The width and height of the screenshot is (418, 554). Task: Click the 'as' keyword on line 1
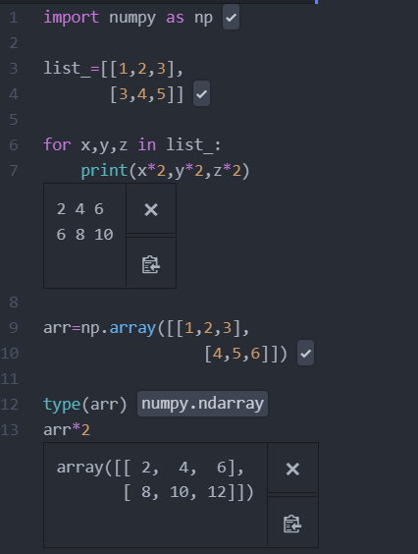point(175,18)
